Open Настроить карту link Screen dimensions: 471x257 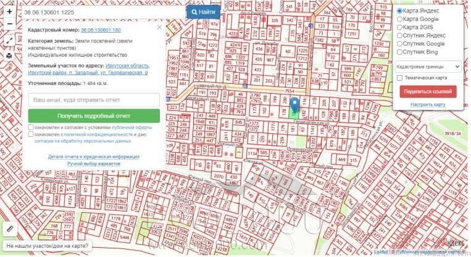(x=428, y=104)
